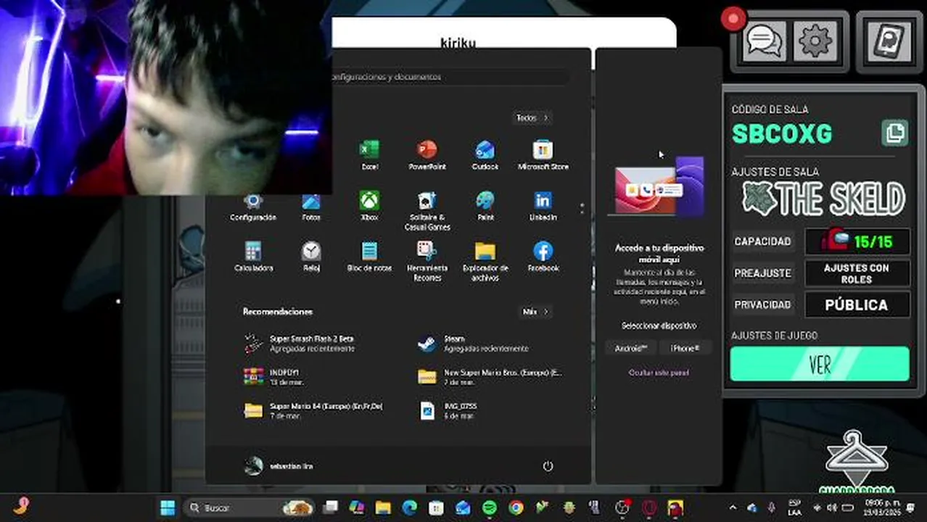The height and width of the screenshot is (522, 927).
Task: Open New Super Mario Bros. (Europe) folder
Action: [491, 377]
